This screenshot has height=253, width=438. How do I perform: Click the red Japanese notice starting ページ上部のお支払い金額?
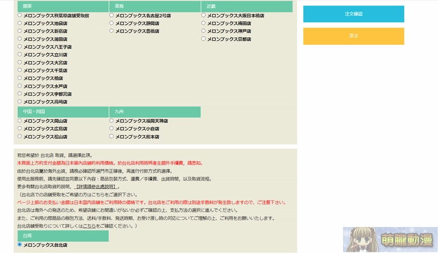coord(152,203)
